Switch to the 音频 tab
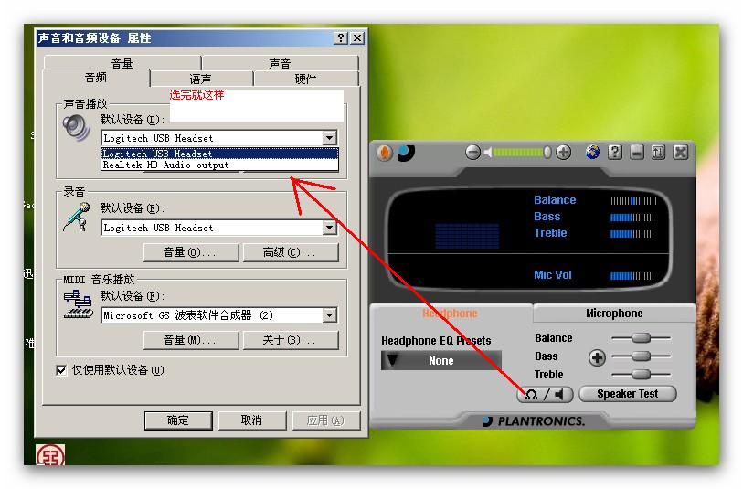The width and height of the screenshot is (743, 489). coord(96,78)
